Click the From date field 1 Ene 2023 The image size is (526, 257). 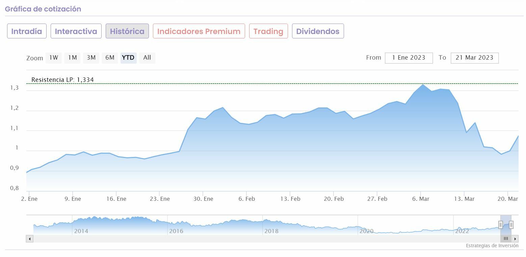409,58
